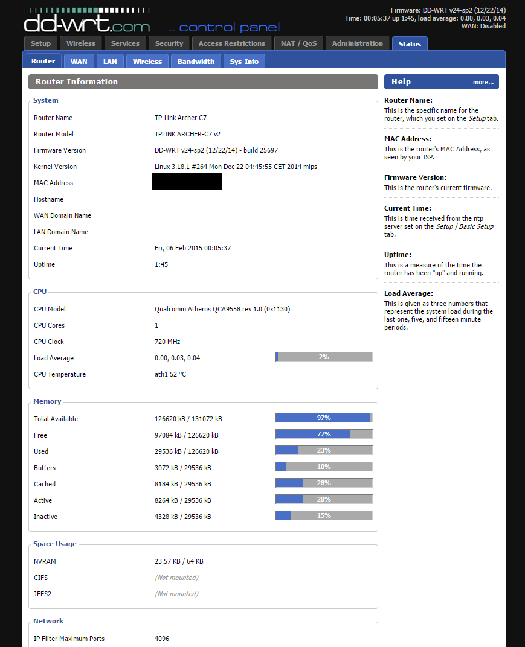Click the Inactive 15% bar
The height and width of the screenshot is (647, 525).
tap(324, 515)
